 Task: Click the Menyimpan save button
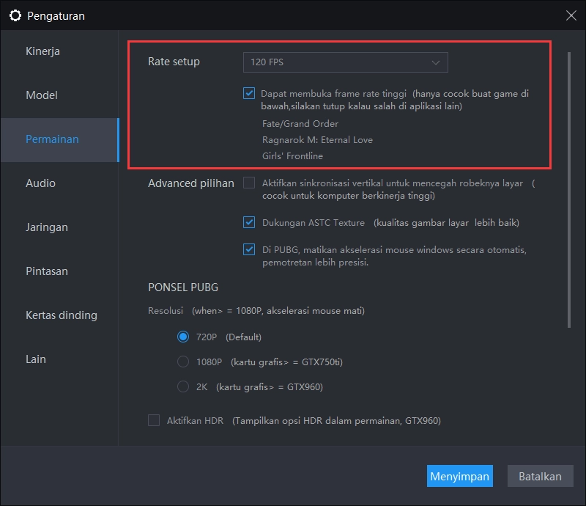[459, 476]
